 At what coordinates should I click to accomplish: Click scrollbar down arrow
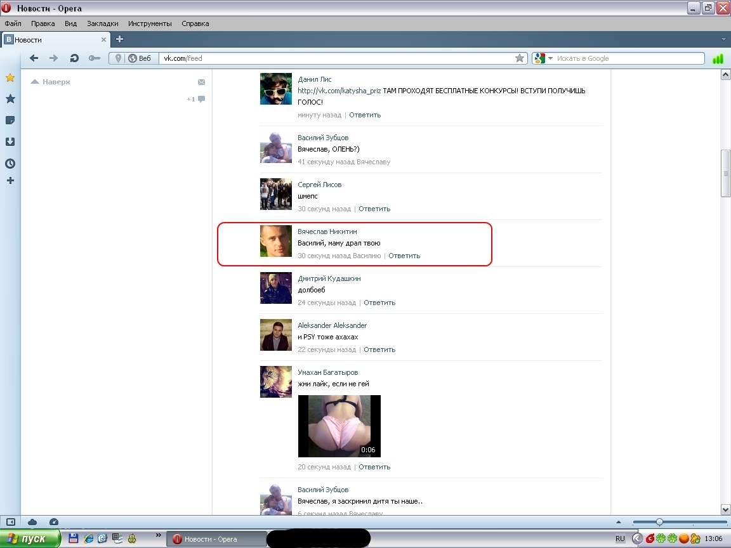[x=725, y=510]
